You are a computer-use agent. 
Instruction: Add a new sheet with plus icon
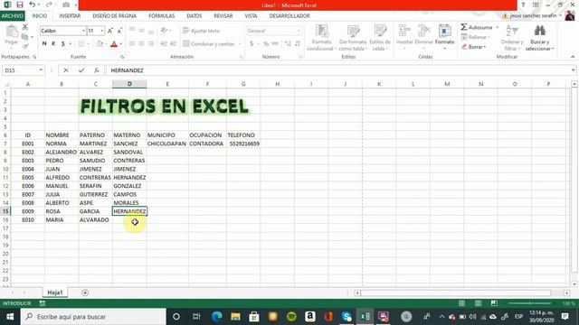[x=85, y=292]
